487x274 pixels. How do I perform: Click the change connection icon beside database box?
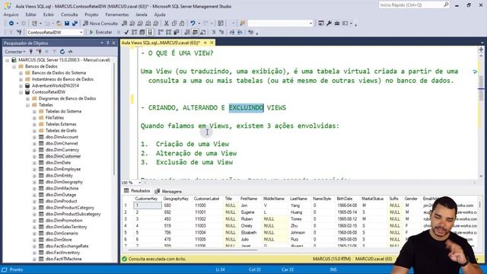19,32
